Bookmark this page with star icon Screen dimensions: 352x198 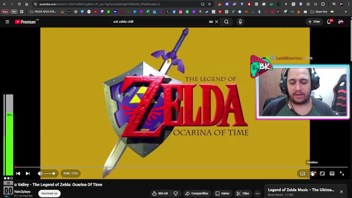pos(209,4)
